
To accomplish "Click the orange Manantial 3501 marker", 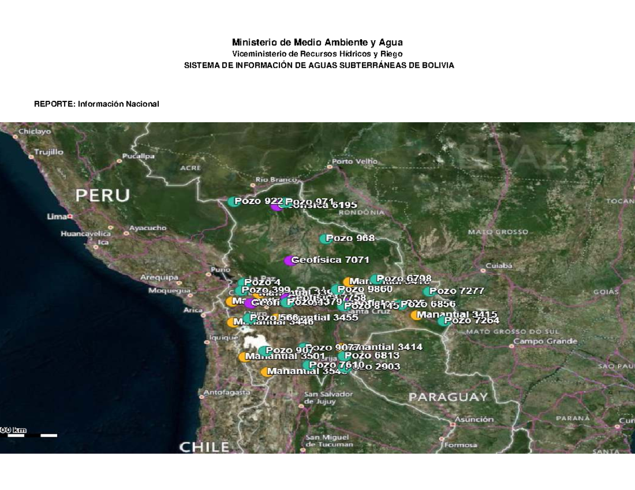I will click(242, 356).
